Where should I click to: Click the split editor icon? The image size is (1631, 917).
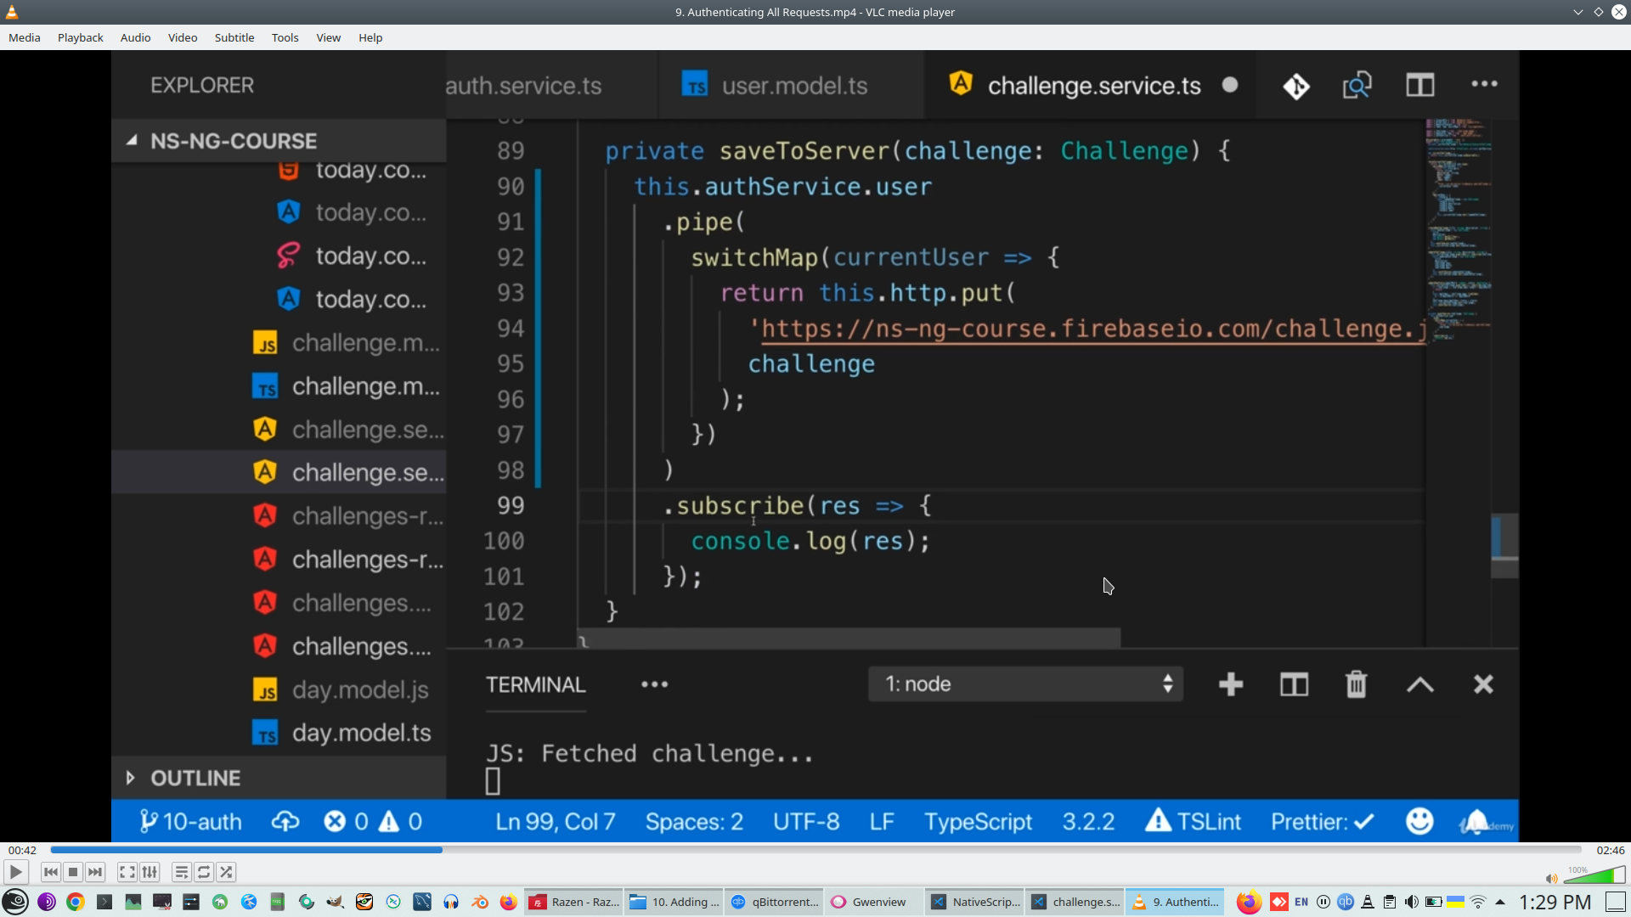click(1419, 85)
